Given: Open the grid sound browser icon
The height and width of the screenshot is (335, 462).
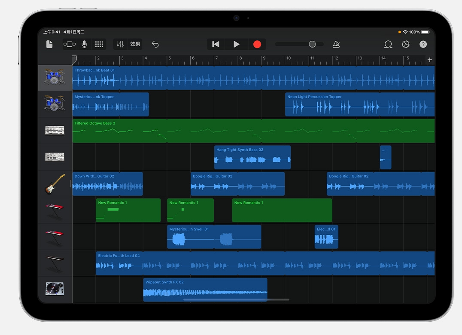Looking at the screenshot, I should 99,44.
